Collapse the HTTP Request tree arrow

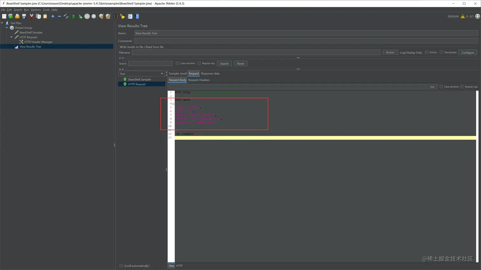pyautogui.click(x=11, y=37)
